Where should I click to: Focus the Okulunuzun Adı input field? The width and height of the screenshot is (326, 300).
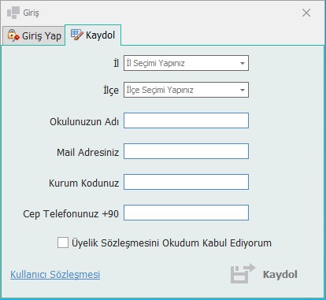[x=186, y=120]
